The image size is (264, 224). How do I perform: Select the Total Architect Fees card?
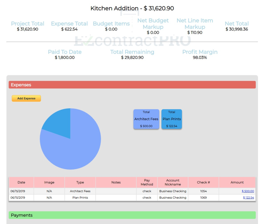146,119
